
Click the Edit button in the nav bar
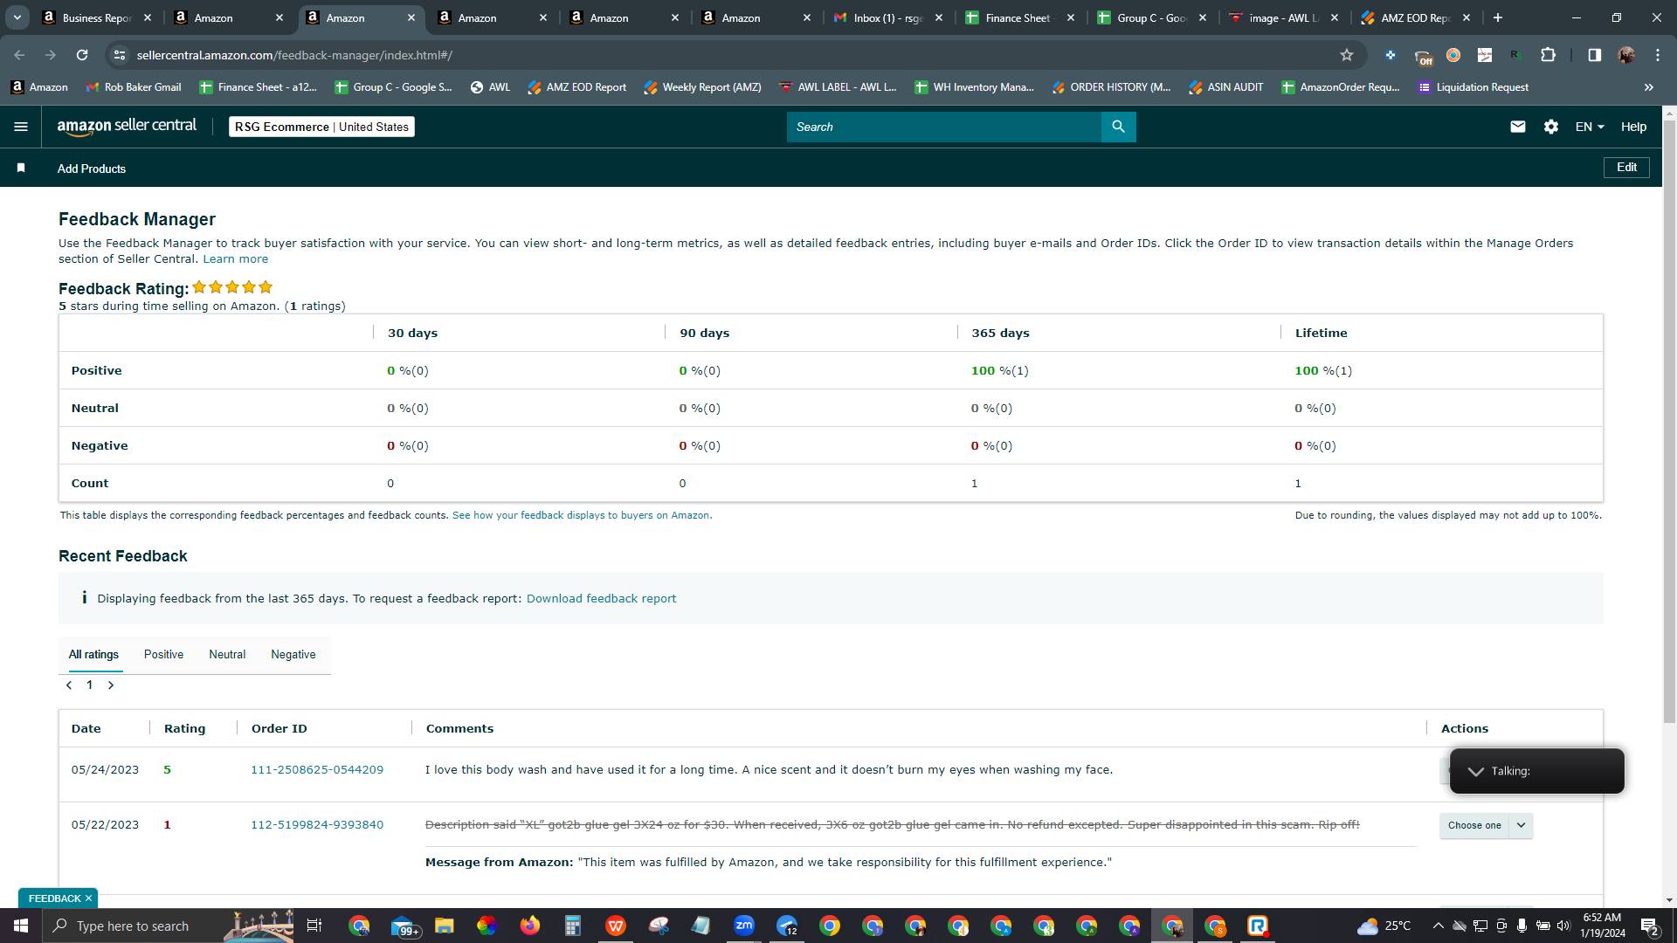coord(1626,168)
